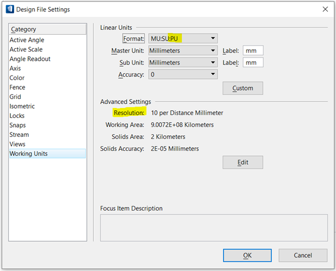Open the Format dropdown showing MU:SU:PU
The width and height of the screenshot is (336, 271).
(183, 39)
